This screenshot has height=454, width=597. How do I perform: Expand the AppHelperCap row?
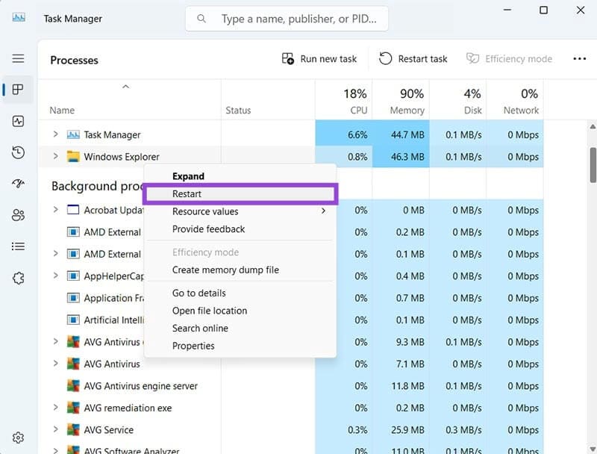point(55,276)
